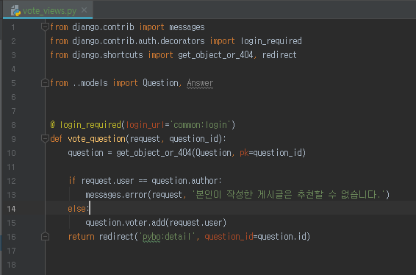Click line number 1 in the gutter

point(13,27)
